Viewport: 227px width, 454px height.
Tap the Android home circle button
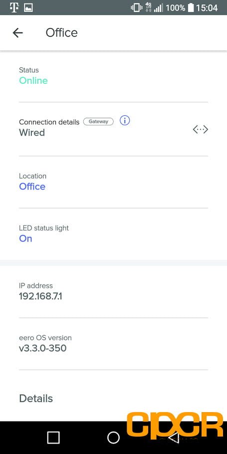pos(114,438)
